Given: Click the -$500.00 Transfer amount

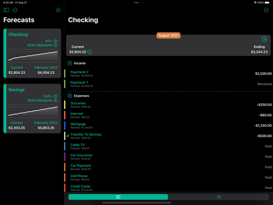Looking at the screenshot, I should (x=264, y=136).
